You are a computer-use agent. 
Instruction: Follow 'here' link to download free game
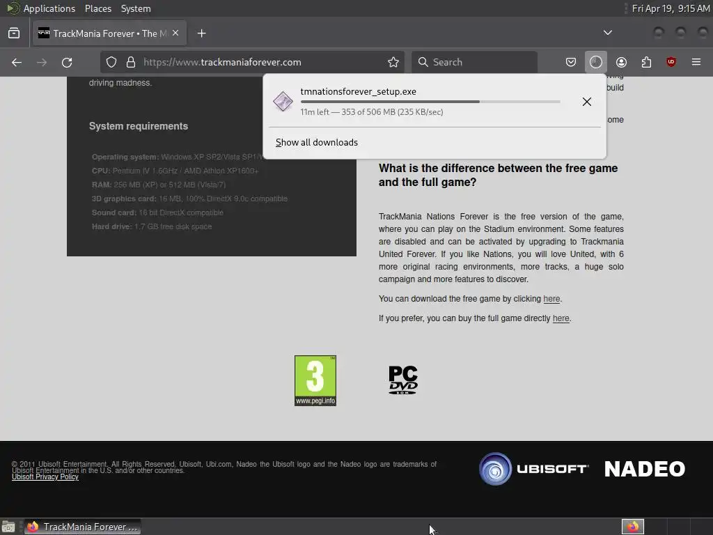[x=551, y=299]
